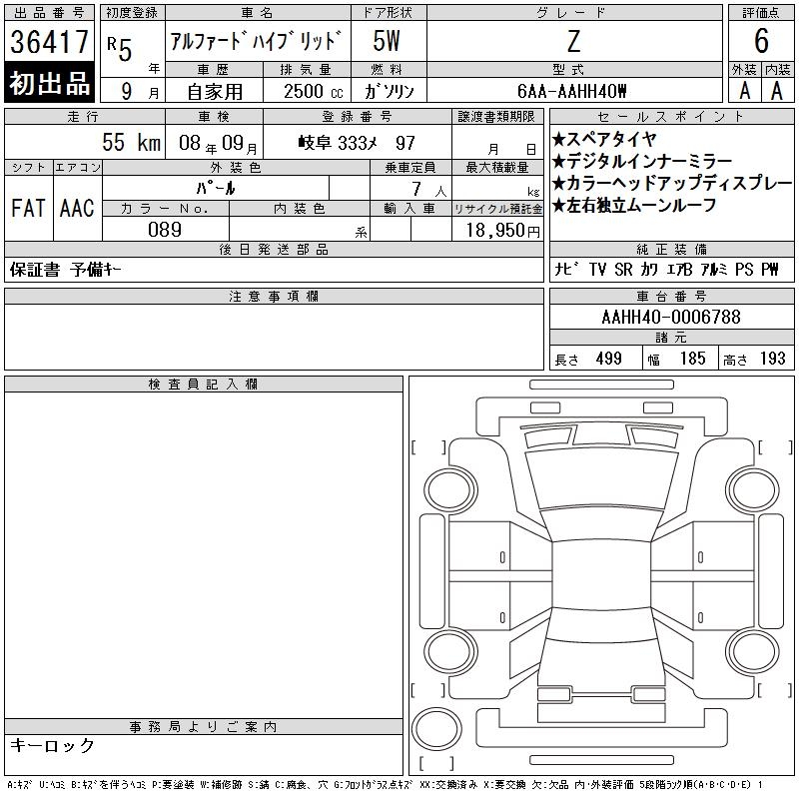Click the evaluation score 6
This screenshot has height=799, width=799.
(761, 41)
